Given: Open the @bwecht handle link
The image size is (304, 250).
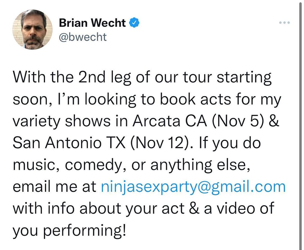Looking at the screenshot, I should pyautogui.click(x=83, y=37).
